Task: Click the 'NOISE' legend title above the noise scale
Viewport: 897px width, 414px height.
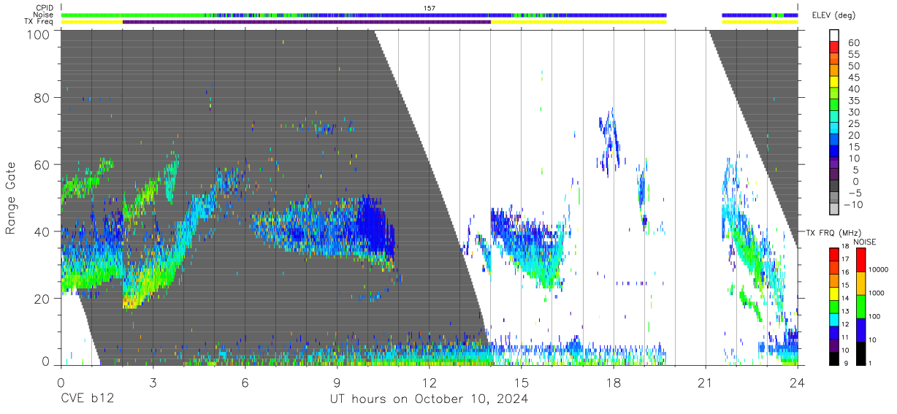Action: [x=866, y=242]
